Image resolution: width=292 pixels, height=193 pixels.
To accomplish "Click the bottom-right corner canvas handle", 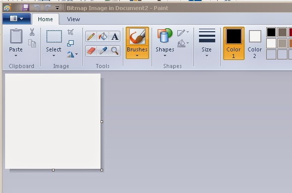I will pos(102,170).
